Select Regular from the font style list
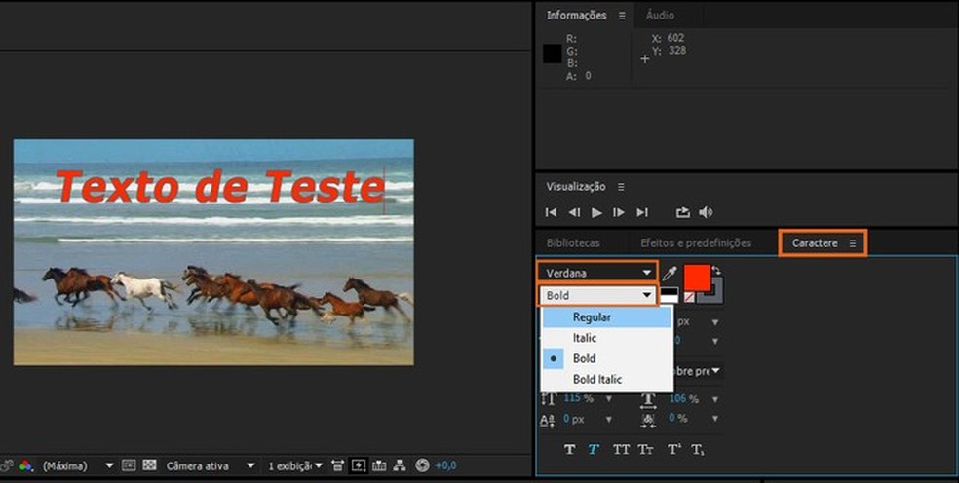Viewport: 959px width, 483px height. point(592,317)
